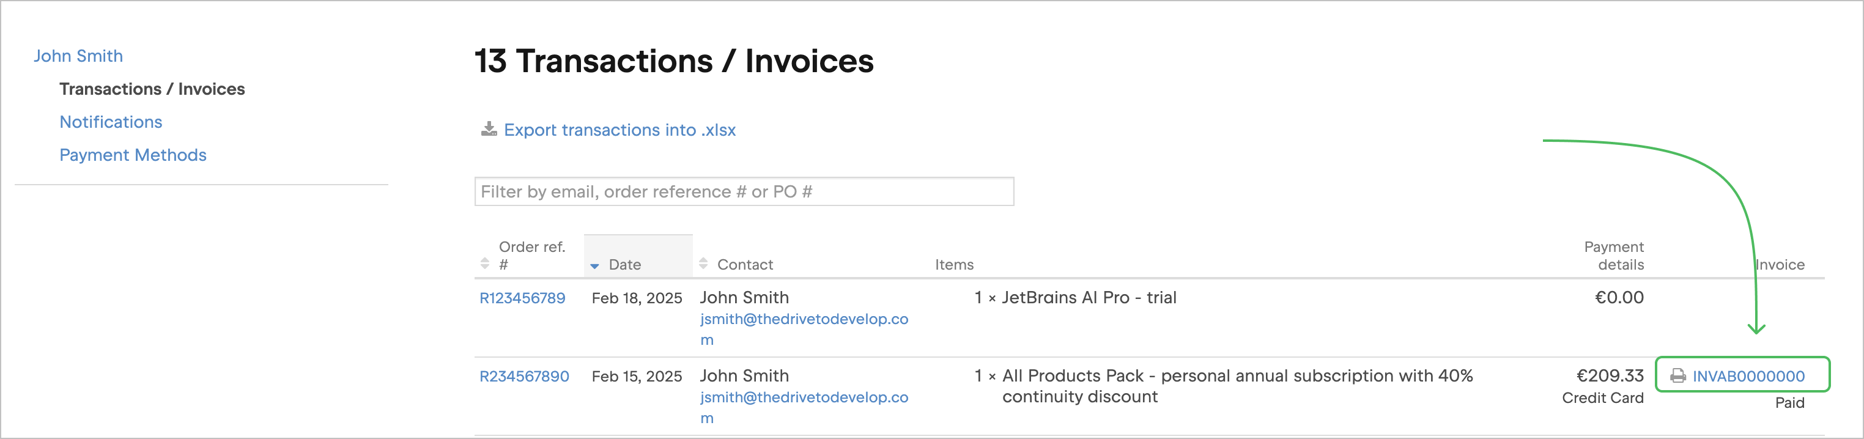Image resolution: width=1864 pixels, height=439 pixels.
Task: Click the Paid status under the invoice number
Action: (1789, 403)
